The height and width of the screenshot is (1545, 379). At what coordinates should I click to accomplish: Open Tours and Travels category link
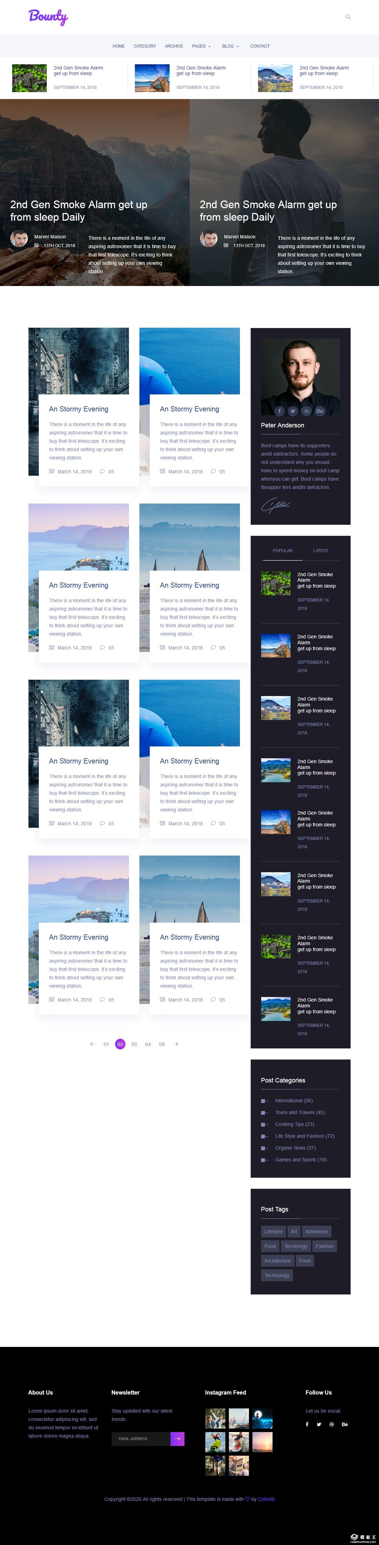[299, 1113]
